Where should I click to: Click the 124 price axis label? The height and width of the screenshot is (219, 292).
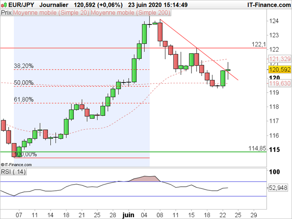274,21
